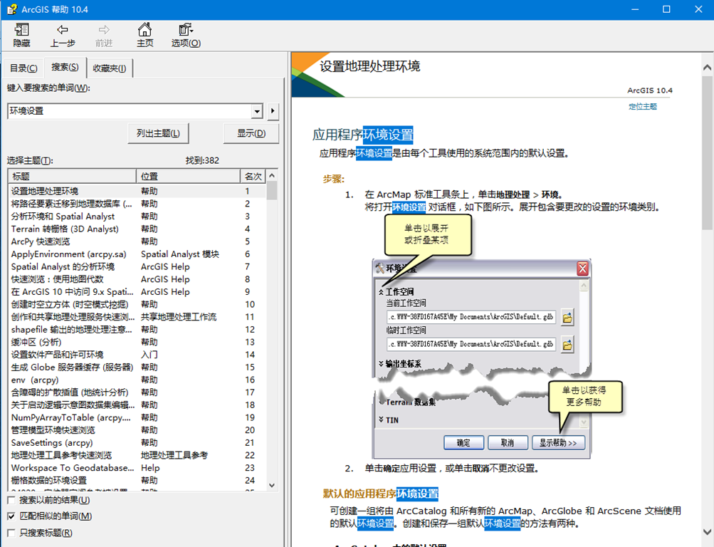Viewport: 714px width, 547px height.
Task: Click the second folder browse icon in screenshot
Action: tap(567, 345)
